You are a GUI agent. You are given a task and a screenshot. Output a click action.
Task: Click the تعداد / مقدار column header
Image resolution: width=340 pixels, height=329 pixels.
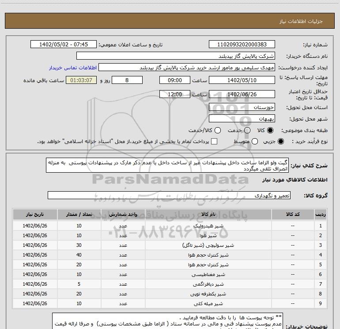coord(79,214)
